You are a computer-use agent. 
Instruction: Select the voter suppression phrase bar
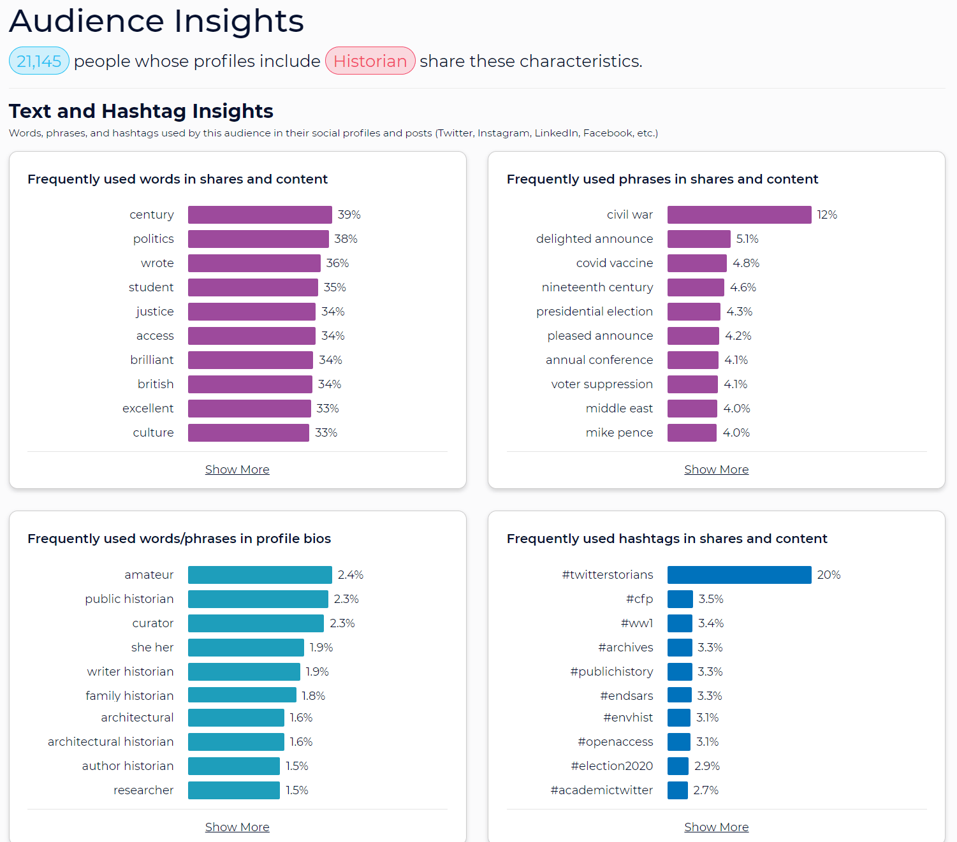point(692,384)
